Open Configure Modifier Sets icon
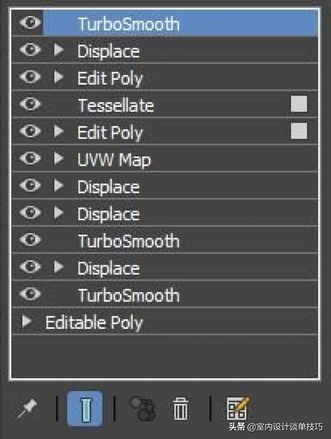The image size is (331, 439). coord(237,409)
